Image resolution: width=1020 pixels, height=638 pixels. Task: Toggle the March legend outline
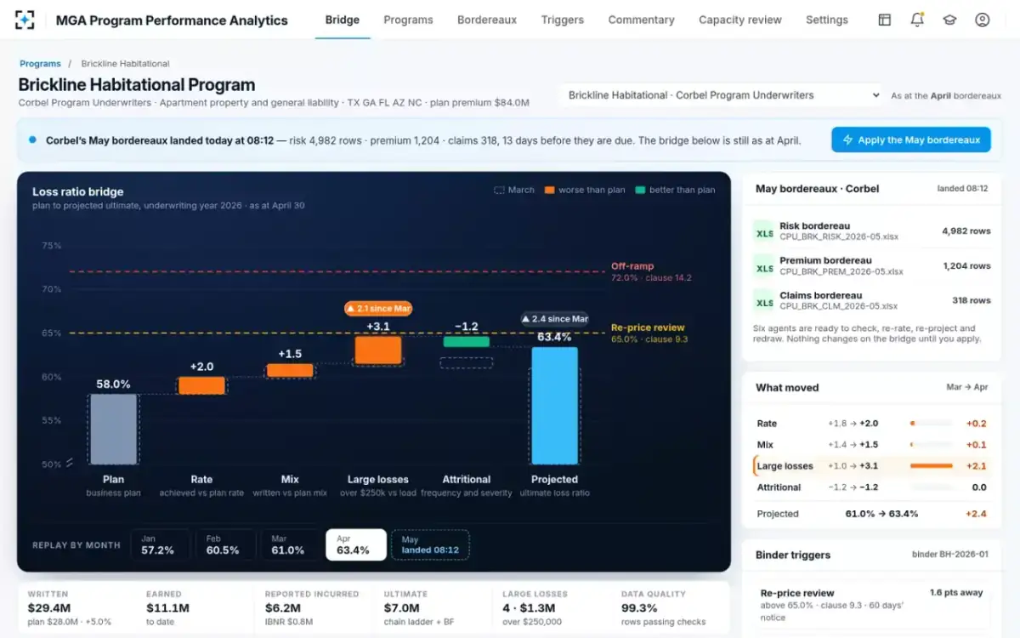point(514,190)
